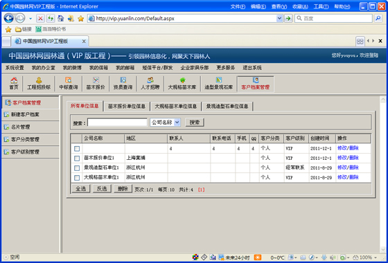Click 退出系统 to log out
The image size is (388, 263).
pos(252,68)
